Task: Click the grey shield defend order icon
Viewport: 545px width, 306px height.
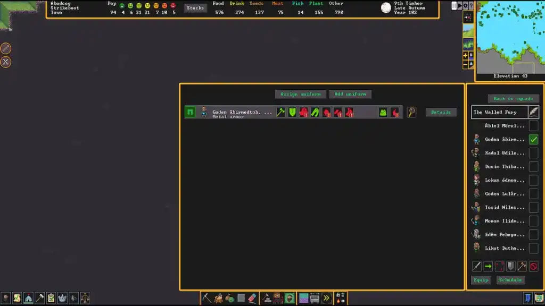Action: click(x=510, y=266)
